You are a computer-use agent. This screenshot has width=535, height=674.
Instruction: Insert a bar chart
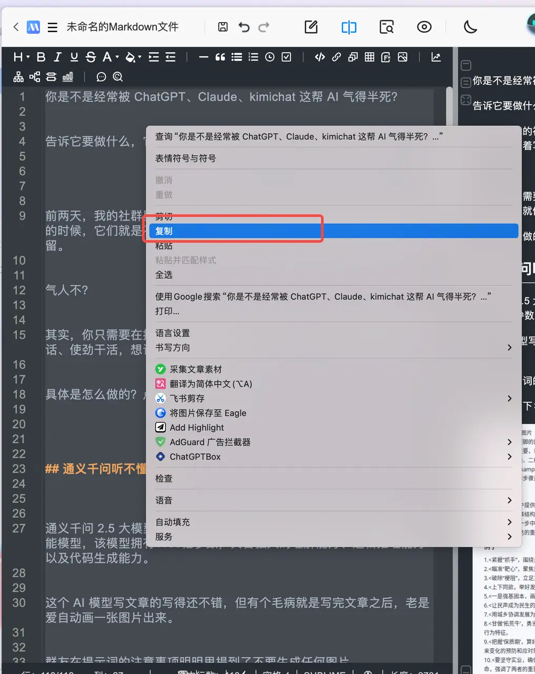[68, 77]
